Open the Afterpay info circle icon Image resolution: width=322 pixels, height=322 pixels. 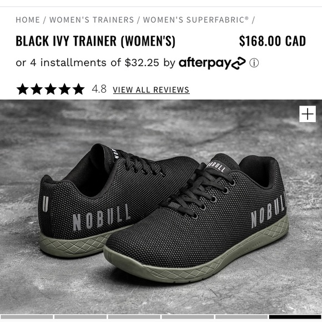click(254, 63)
